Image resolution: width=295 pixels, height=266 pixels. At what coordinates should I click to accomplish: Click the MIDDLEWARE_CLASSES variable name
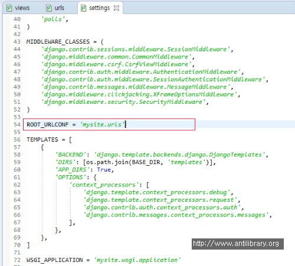(x=58, y=42)
